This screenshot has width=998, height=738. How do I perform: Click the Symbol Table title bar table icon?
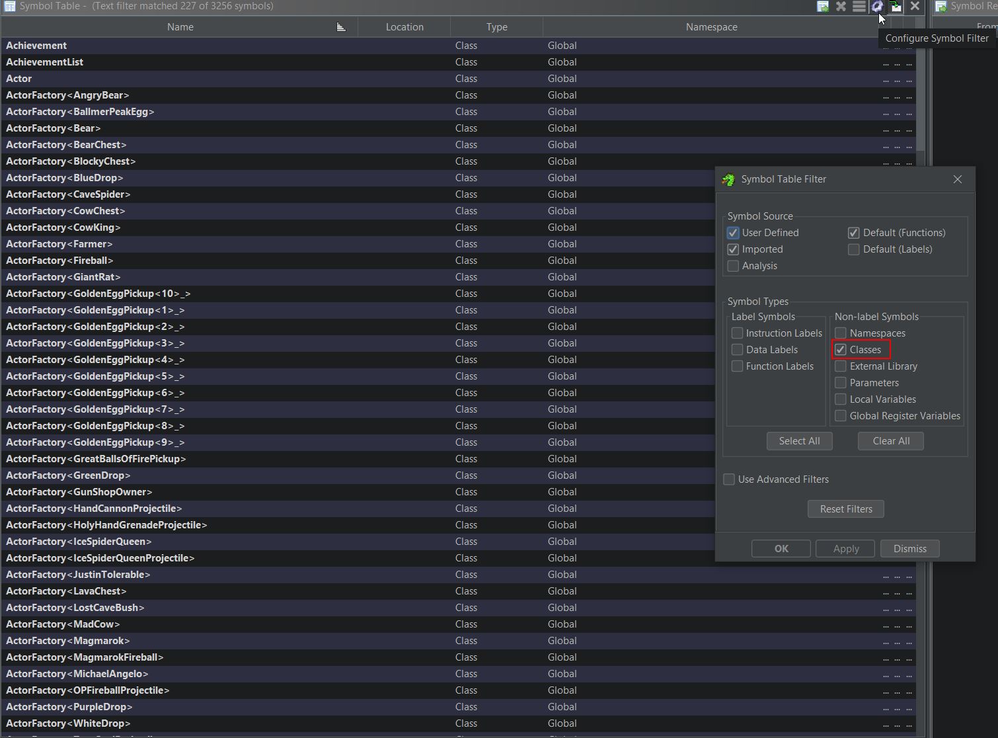pyautogui.click(x=10, y=6)
